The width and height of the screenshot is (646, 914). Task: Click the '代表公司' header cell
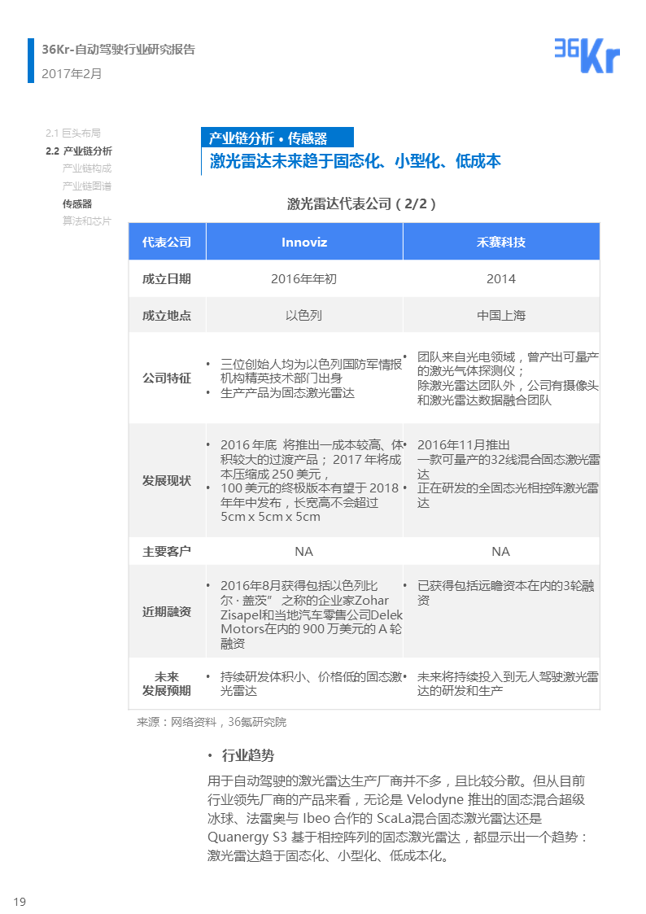167,242
